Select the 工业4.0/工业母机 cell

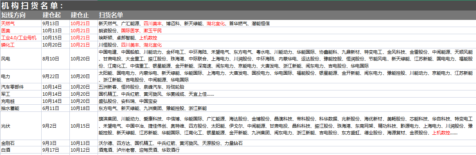(21, 38)
